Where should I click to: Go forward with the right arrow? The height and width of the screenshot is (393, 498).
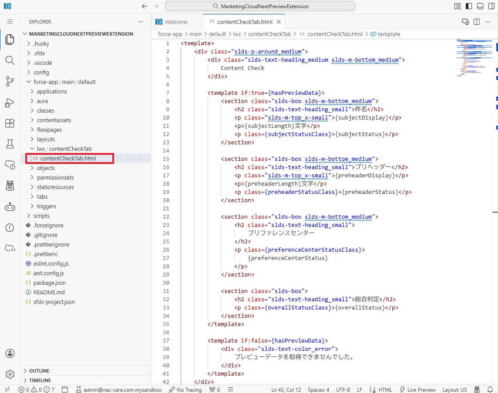[156, 7]
